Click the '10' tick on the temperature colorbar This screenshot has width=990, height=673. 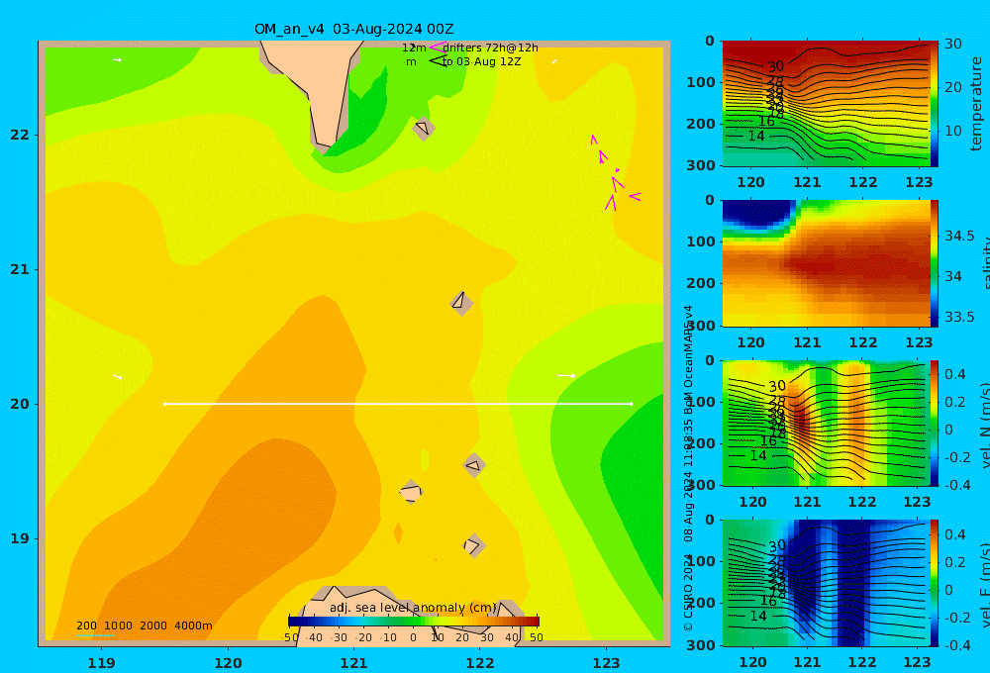pos(952,131)
